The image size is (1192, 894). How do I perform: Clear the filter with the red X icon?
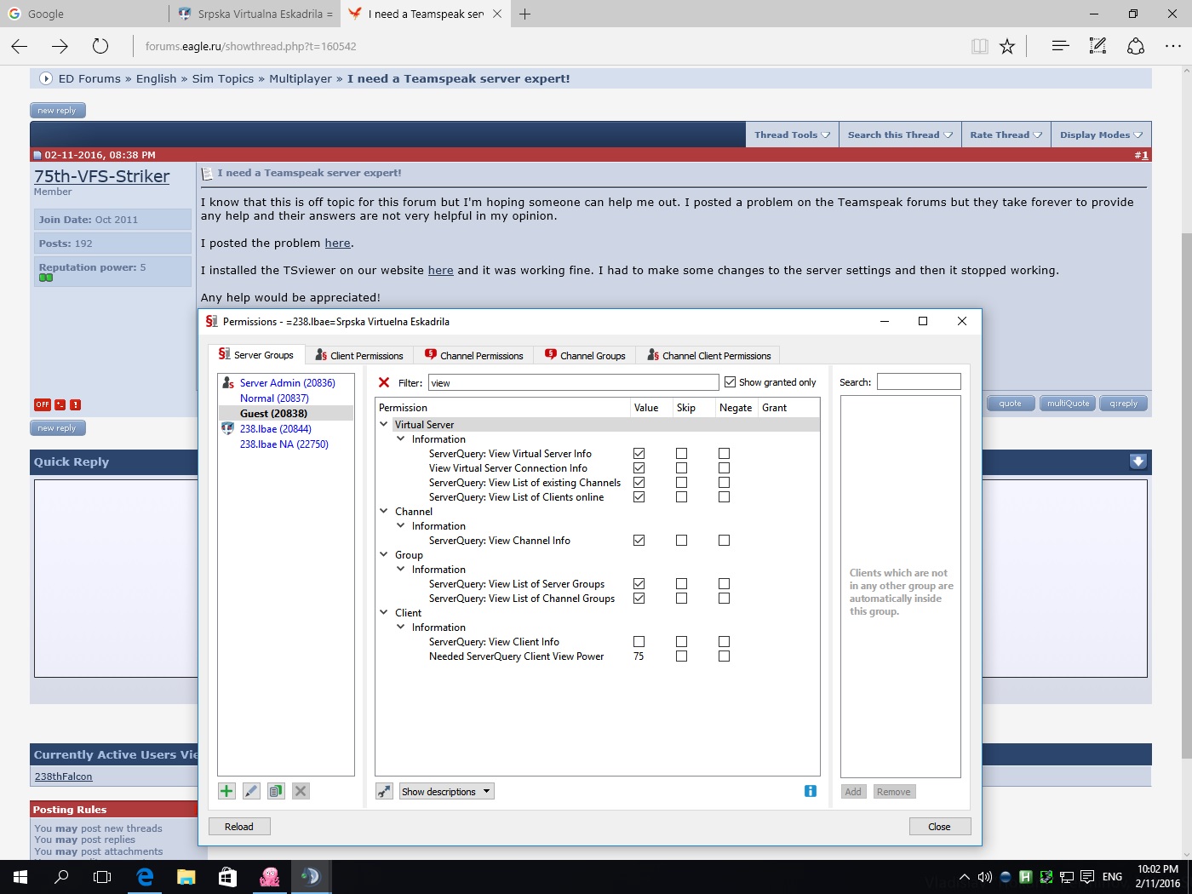pos(384,382)
